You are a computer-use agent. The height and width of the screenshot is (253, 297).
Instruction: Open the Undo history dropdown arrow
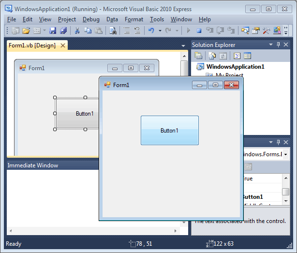pos(160,30)
